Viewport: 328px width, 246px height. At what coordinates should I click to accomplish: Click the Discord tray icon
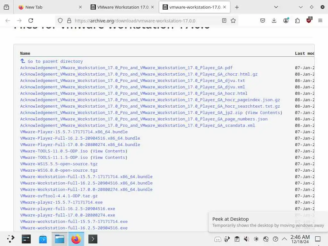[x=218, y=239]
